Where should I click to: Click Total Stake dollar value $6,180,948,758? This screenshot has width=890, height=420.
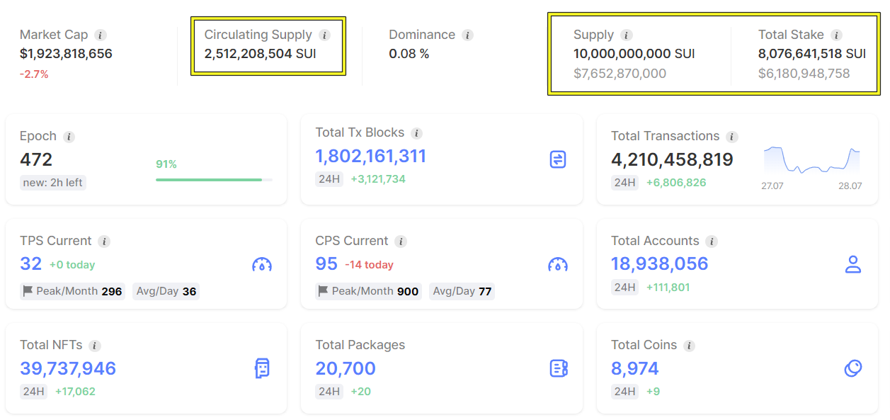coord(804,74)
